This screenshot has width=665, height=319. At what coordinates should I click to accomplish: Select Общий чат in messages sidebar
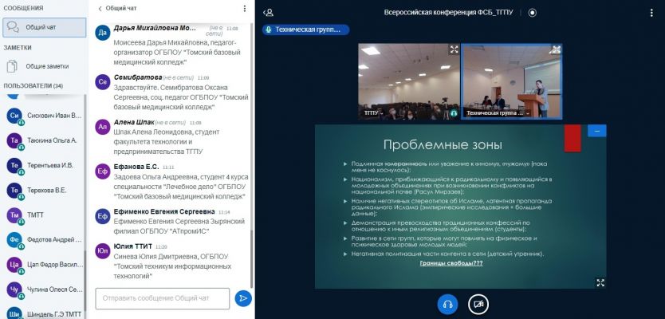tap(43, 26)
